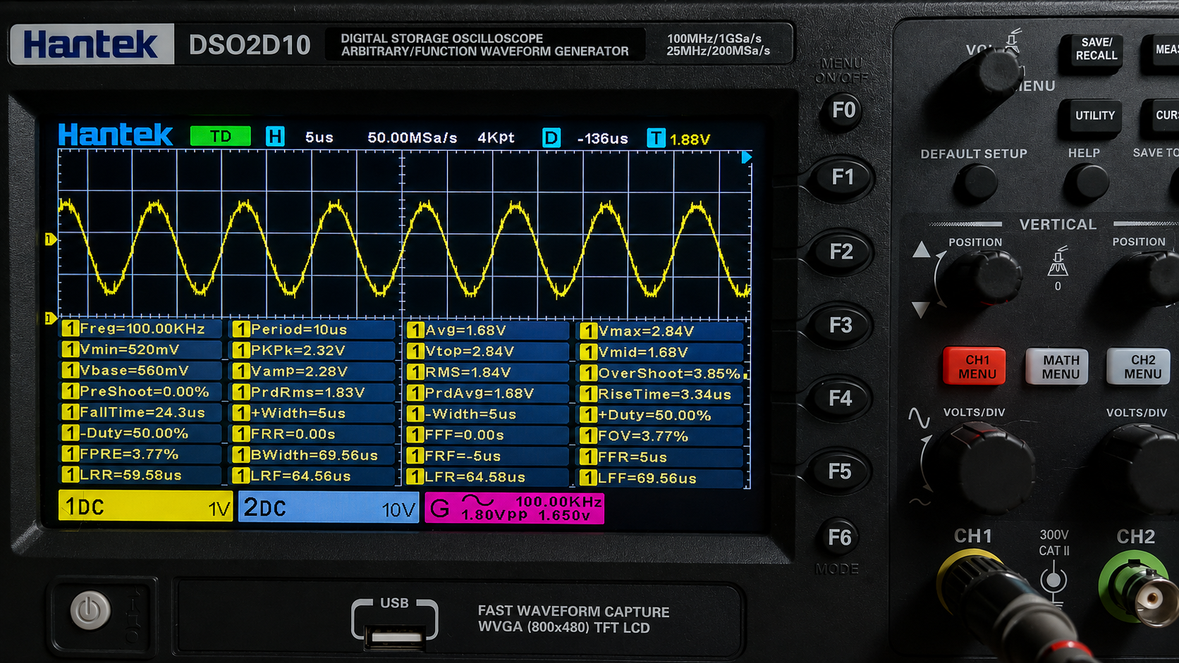Tap the Vtop=2.84V measurement
The width and height of the screenshot is (1179, 663).
tap(487, 351)
